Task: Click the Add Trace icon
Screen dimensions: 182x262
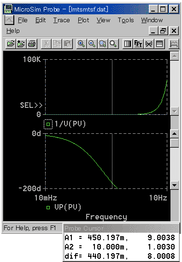Action: pos(174,44)
